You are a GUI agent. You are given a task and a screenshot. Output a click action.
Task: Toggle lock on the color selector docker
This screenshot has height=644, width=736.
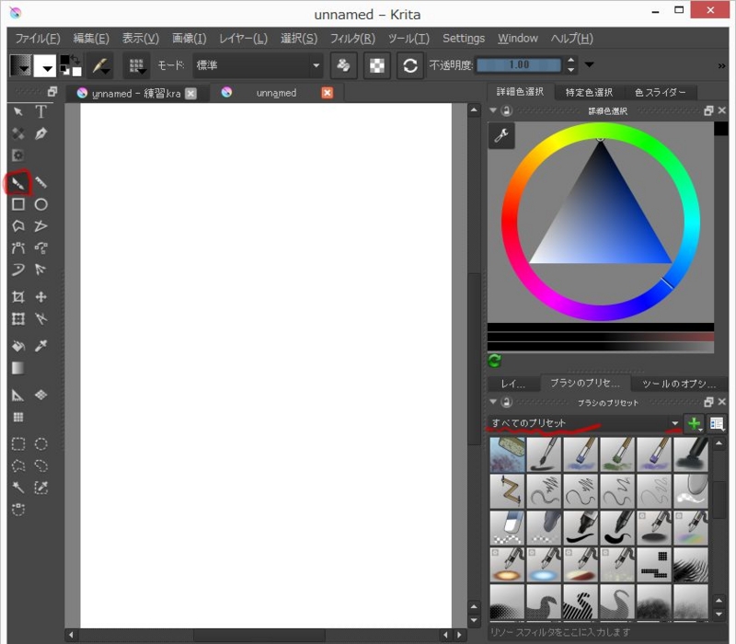click(507, 110)
